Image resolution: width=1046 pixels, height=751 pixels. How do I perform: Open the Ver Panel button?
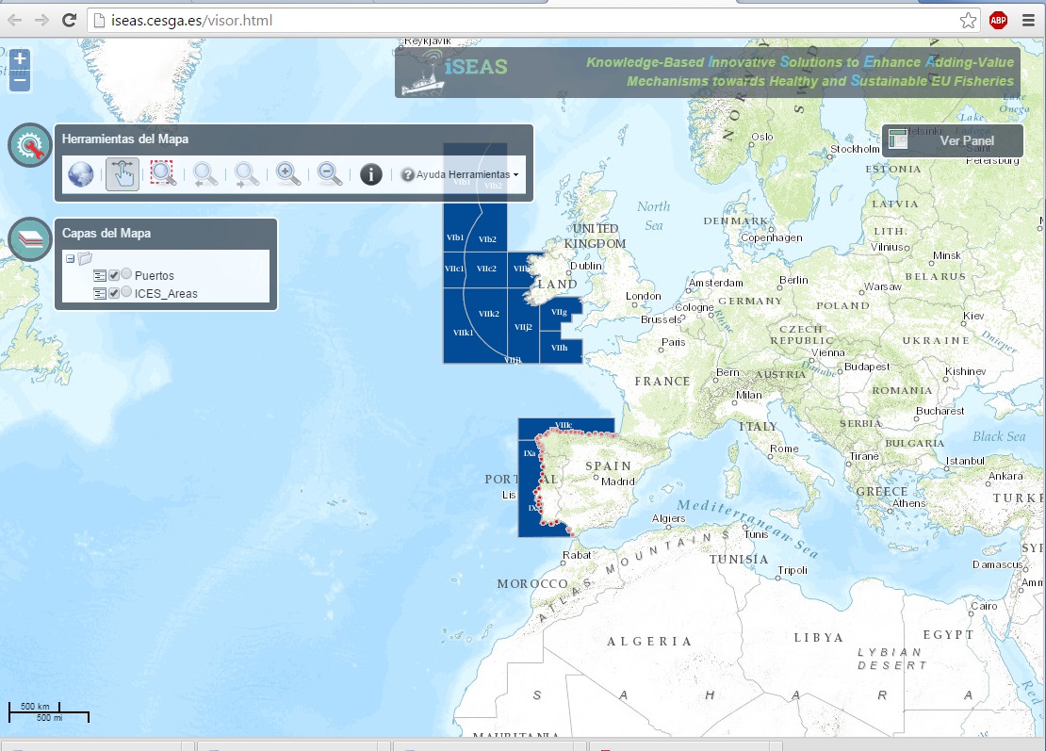coord(953,140)
